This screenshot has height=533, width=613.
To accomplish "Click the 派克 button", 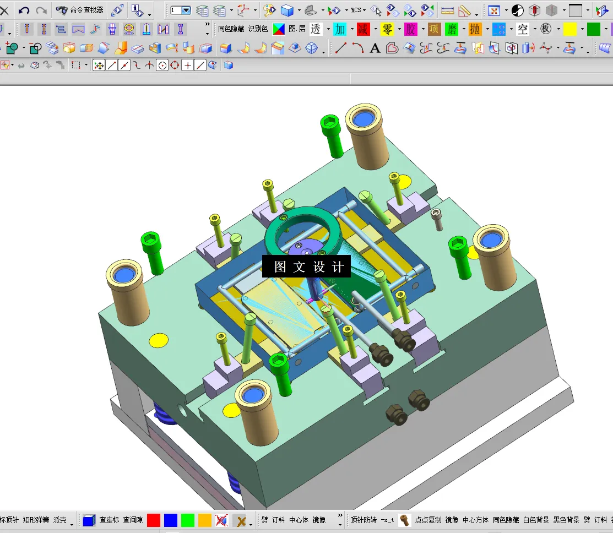I will pos(60,520).
